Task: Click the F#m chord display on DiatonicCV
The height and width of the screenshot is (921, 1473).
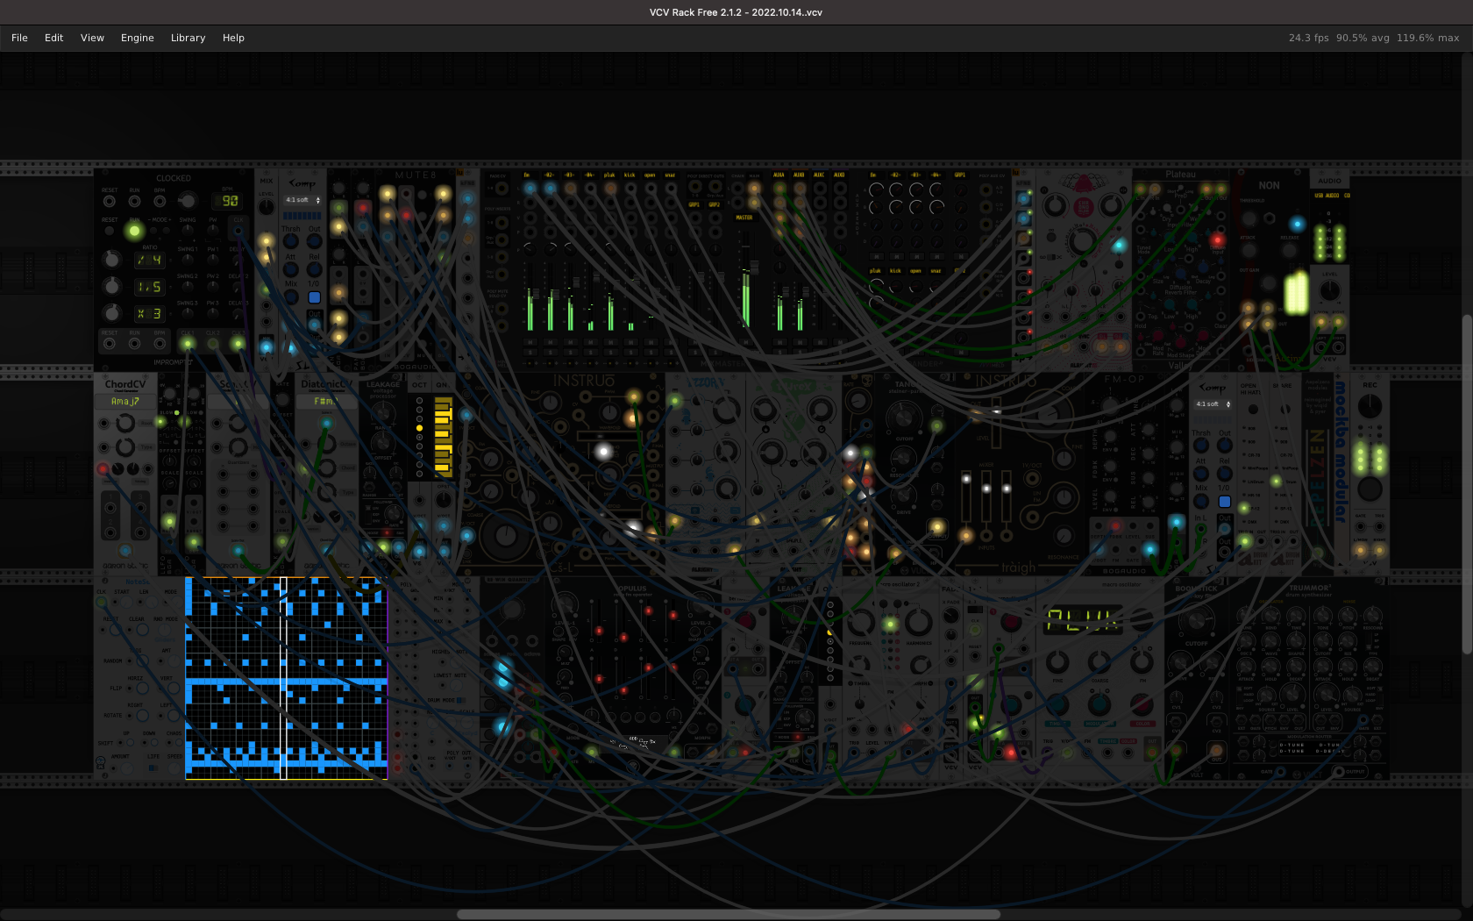Action: point(325,402)
